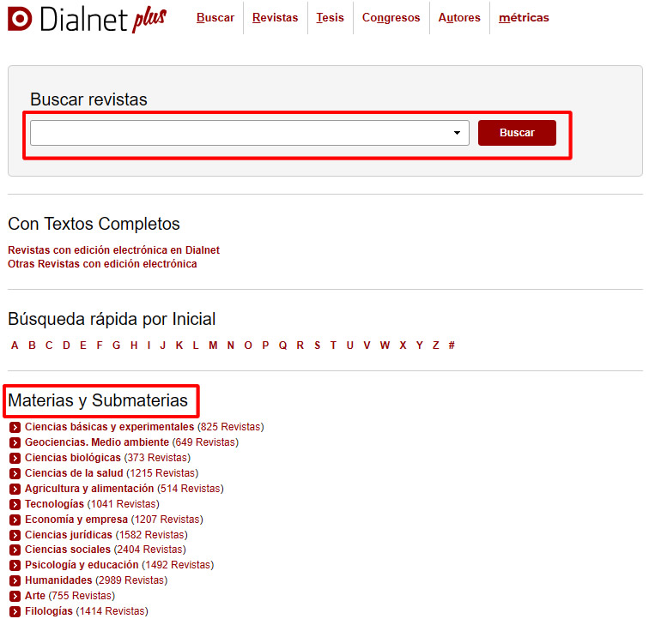Select the # symbol initial

[452, 346]
